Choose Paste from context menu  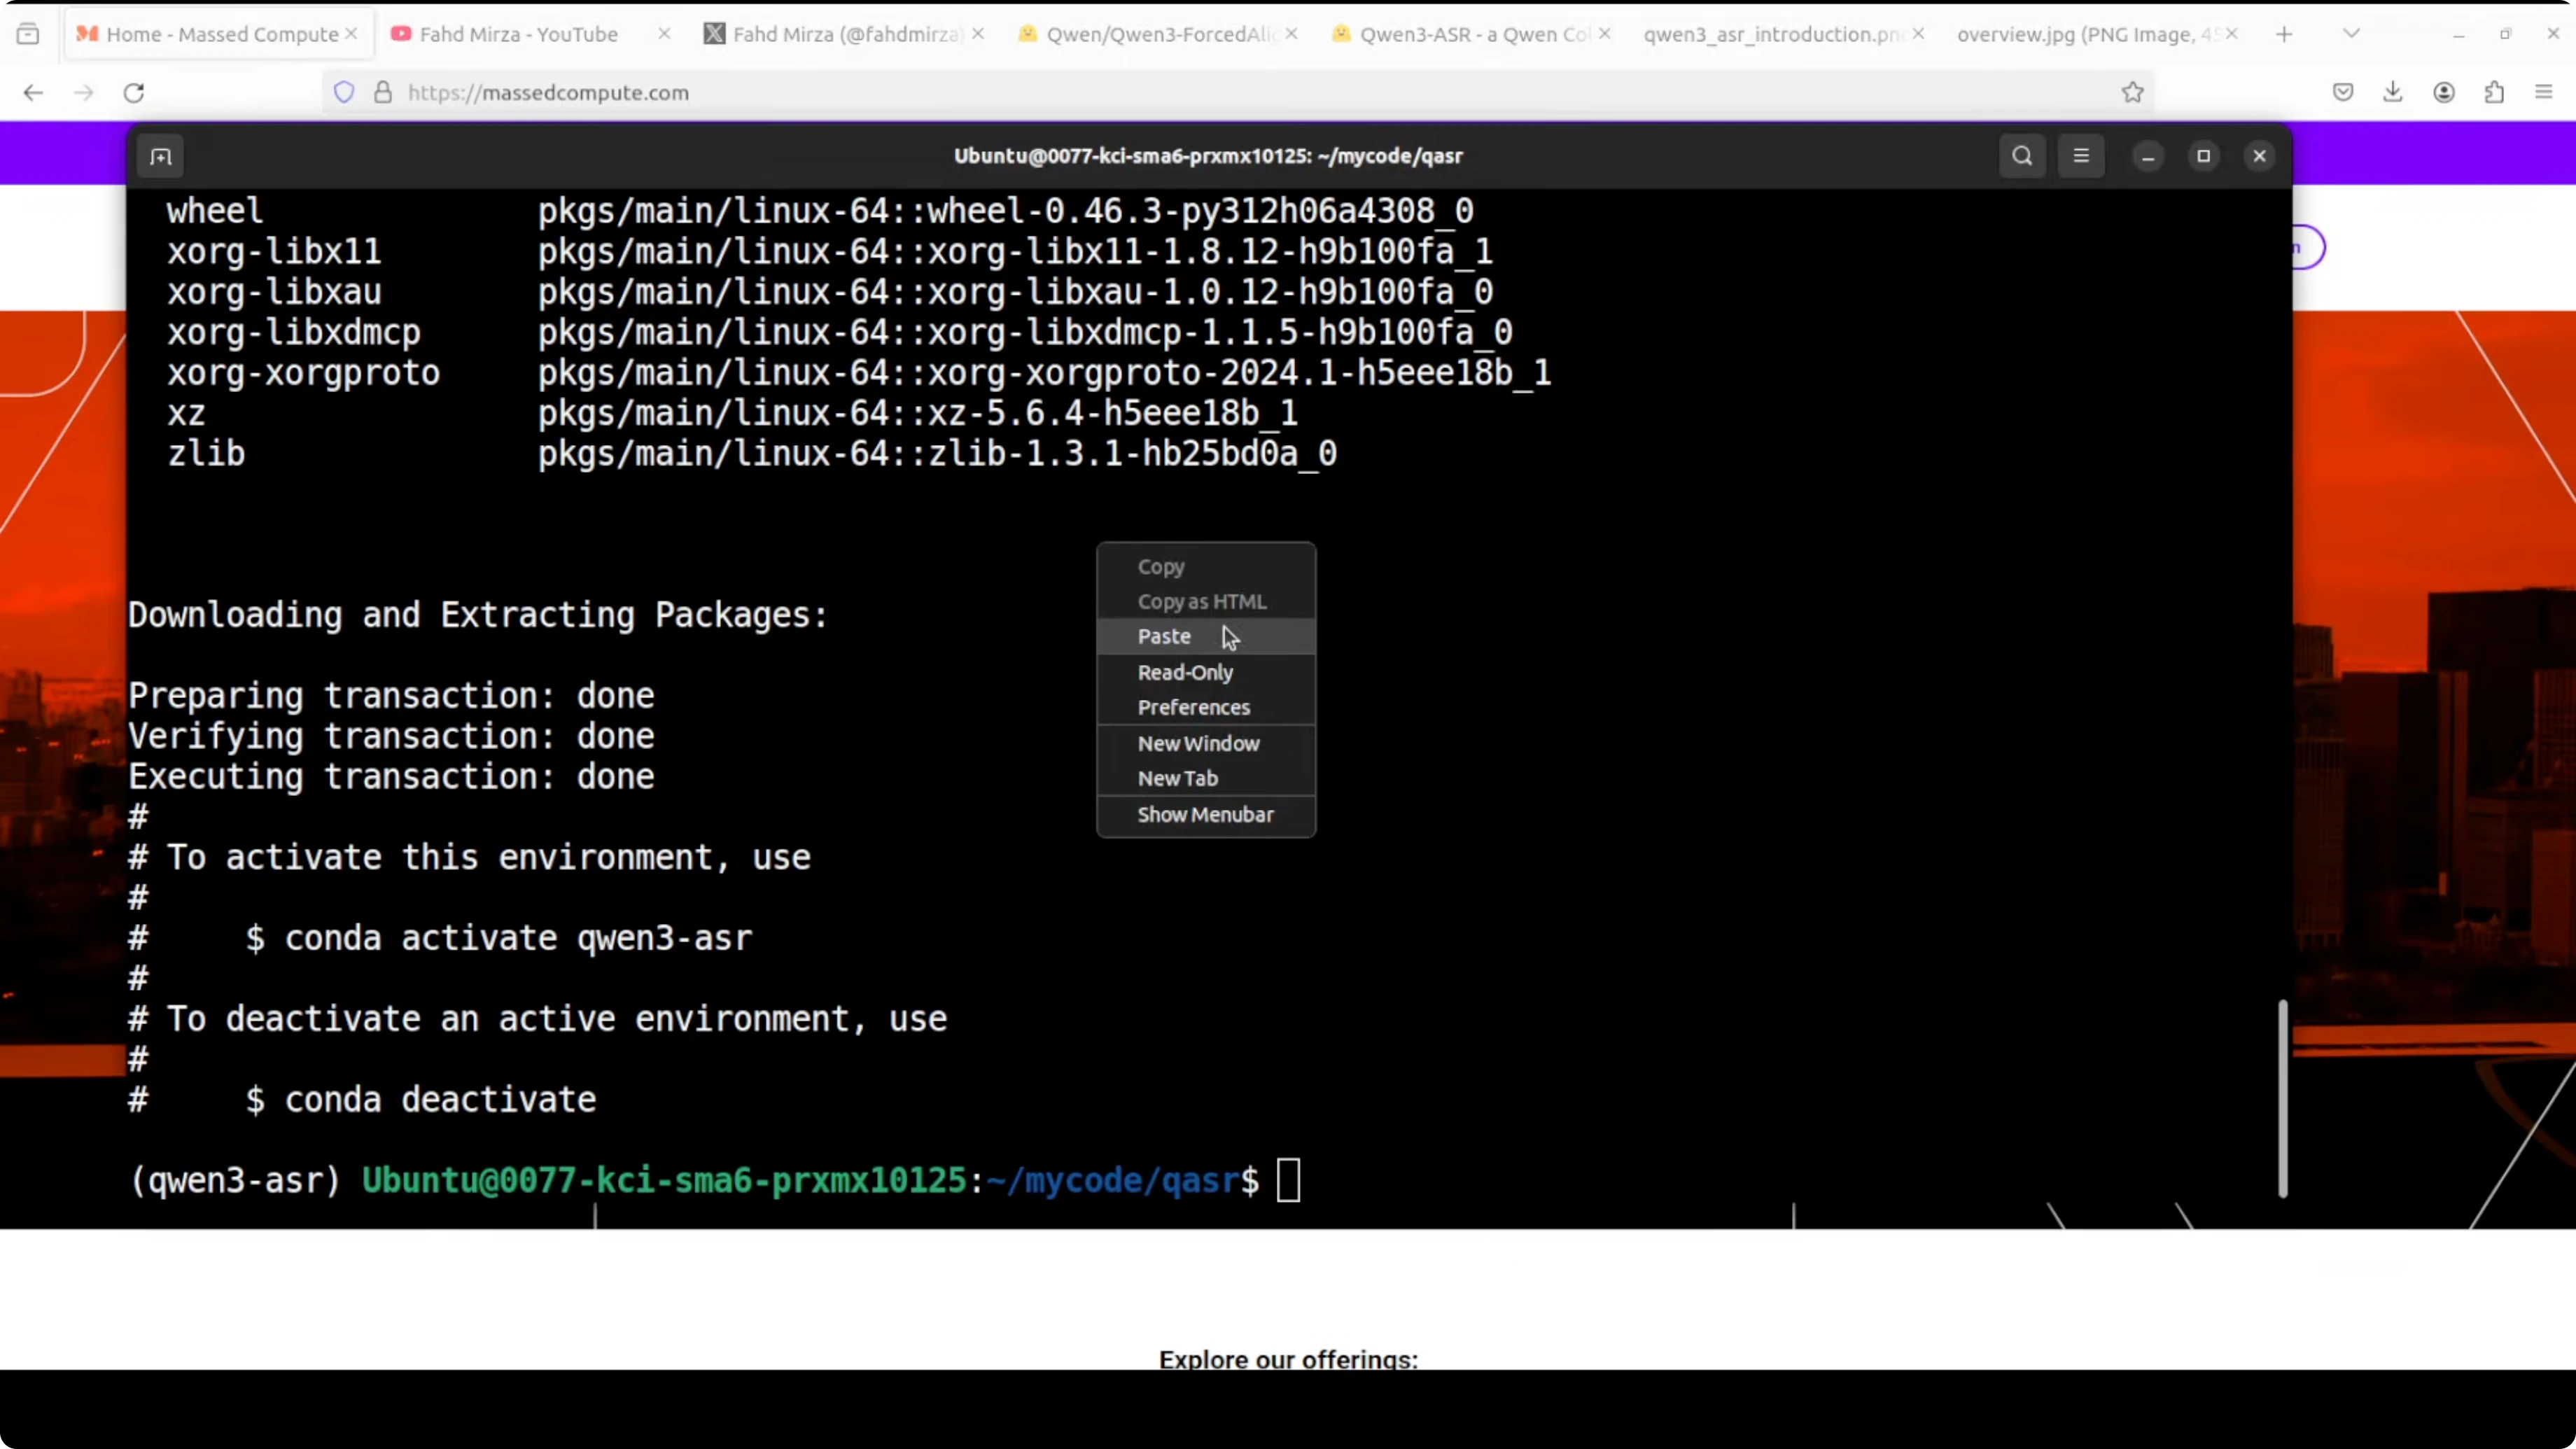pyautogui.click(x=1164, y=636)
